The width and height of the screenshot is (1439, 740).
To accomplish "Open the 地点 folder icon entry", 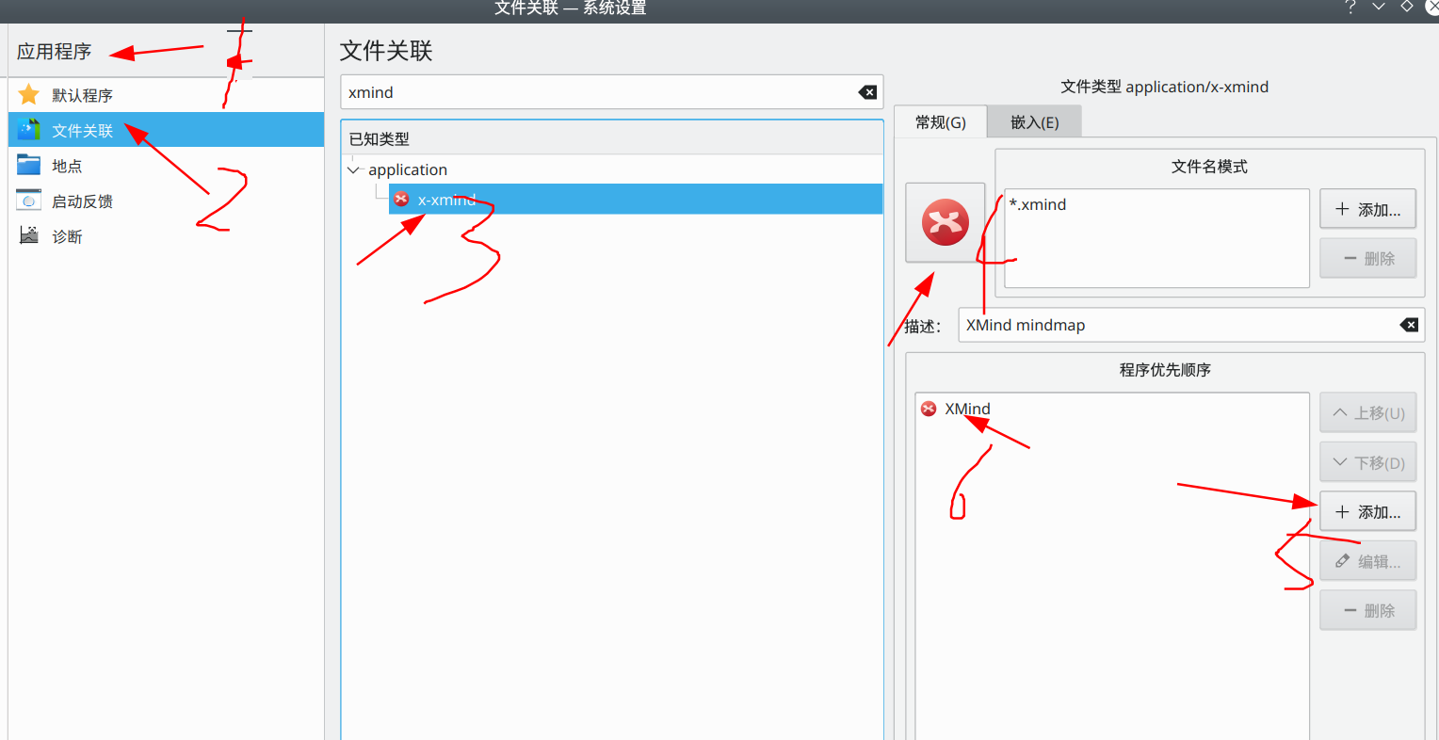I will point(29,165).
